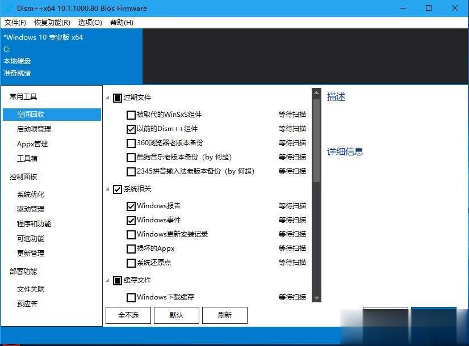The width and height of the screenshot is (469, 346).
Task: Click the 详细信息 link
Action: pos(345,151)
